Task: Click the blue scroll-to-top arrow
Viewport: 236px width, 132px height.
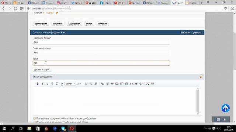Action: [x=225, y=108]
